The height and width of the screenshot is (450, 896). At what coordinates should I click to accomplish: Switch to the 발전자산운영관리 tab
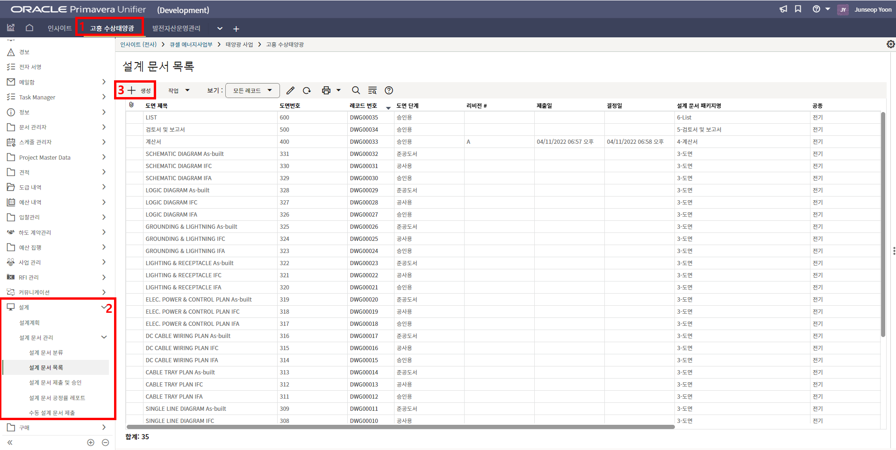(176, 28)
